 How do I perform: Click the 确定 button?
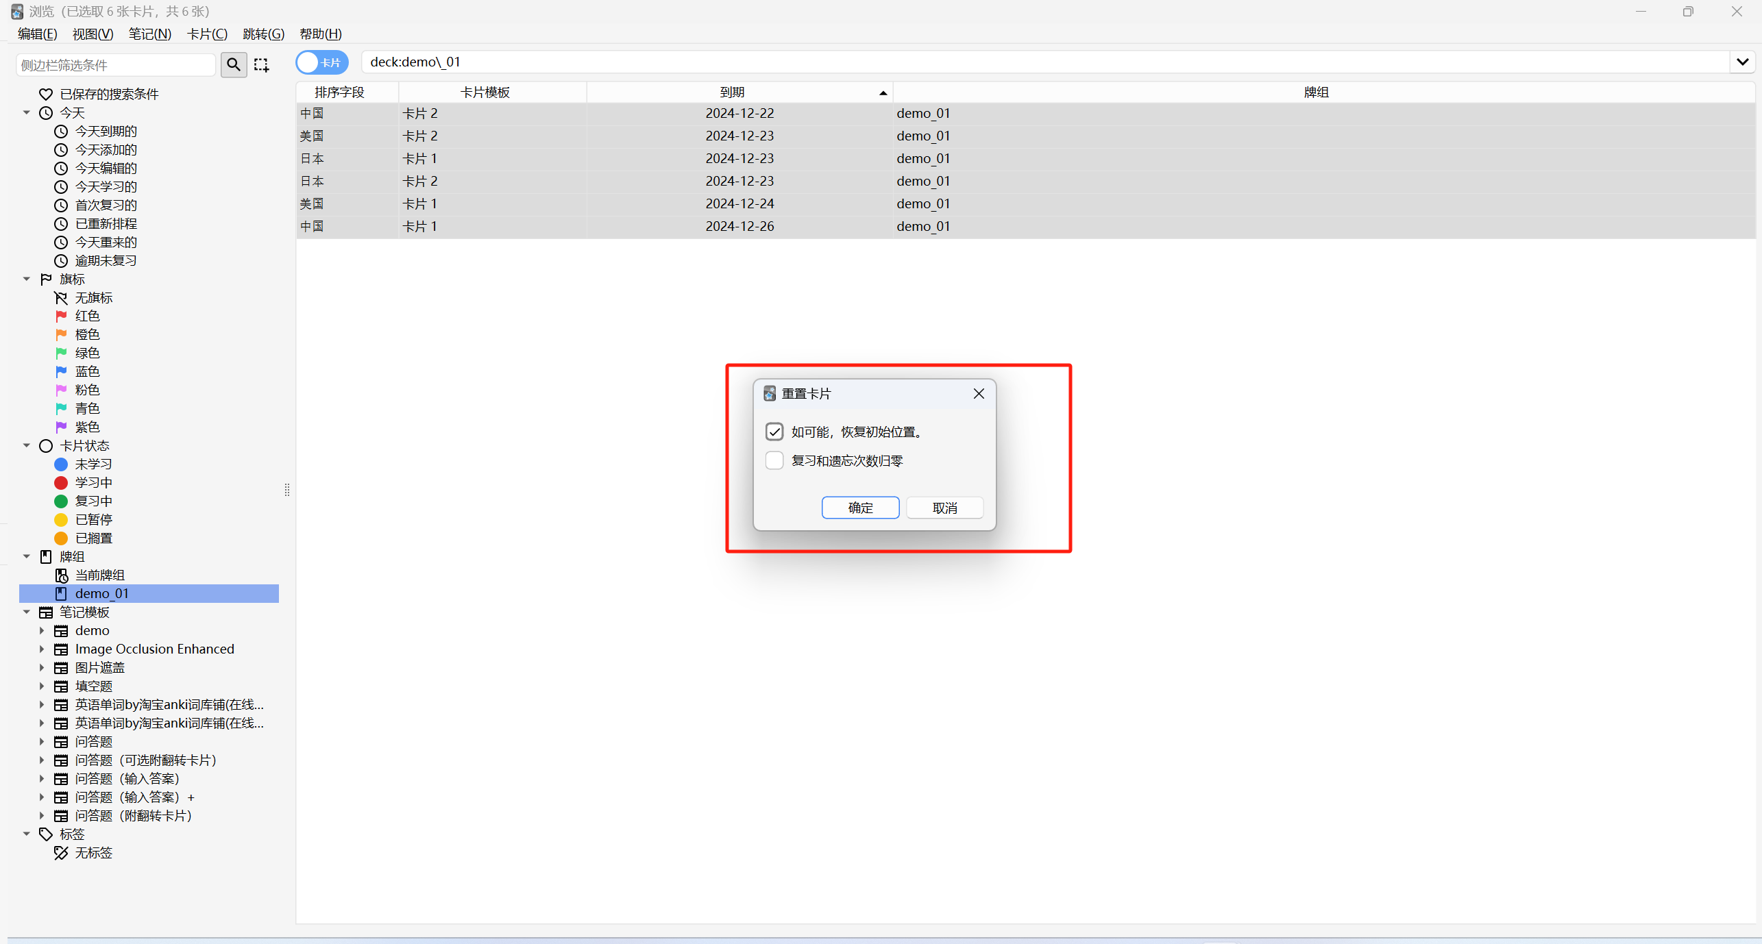[x=860, y=508]
